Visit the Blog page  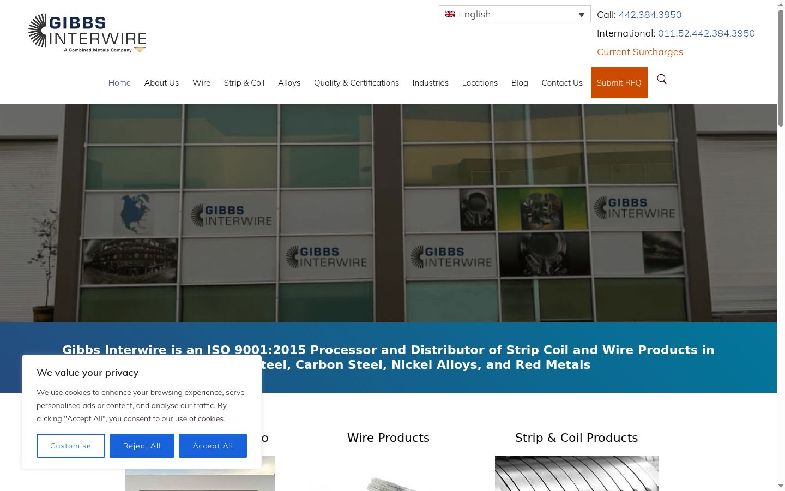pyautogui.click(x=520, y=83)
